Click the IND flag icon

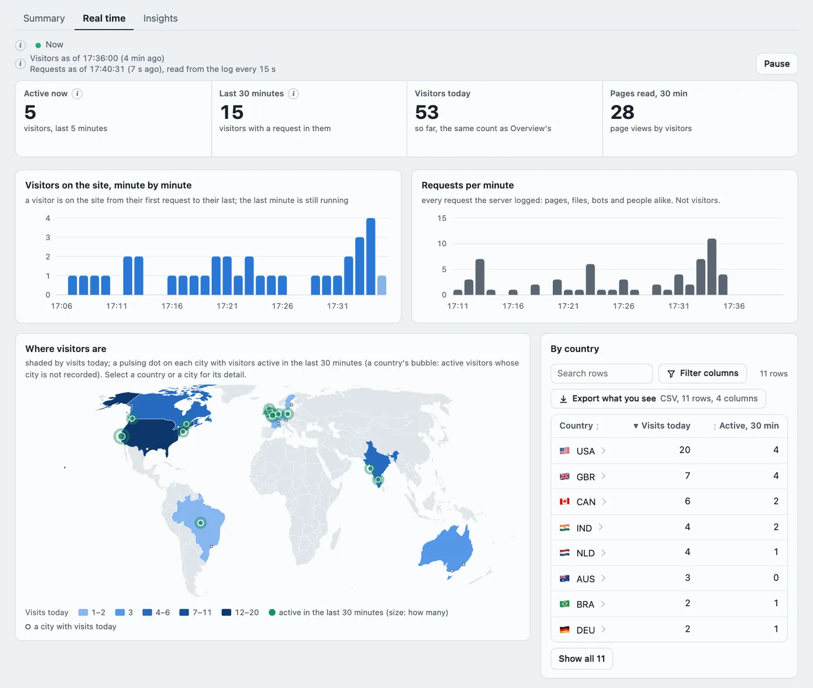[x=564, y=527]
